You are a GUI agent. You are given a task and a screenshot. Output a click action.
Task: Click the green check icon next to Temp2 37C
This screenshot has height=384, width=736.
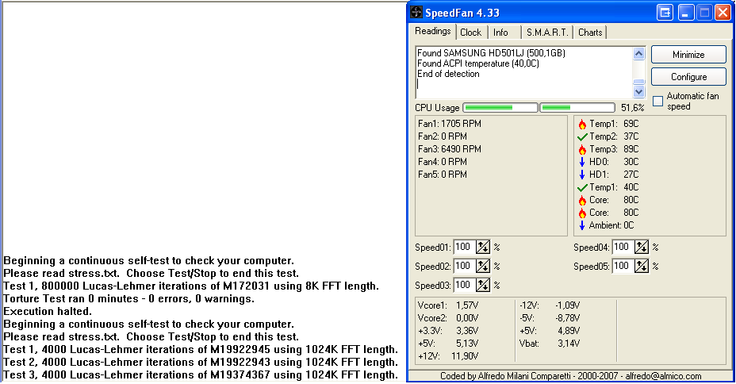(582, 136)
